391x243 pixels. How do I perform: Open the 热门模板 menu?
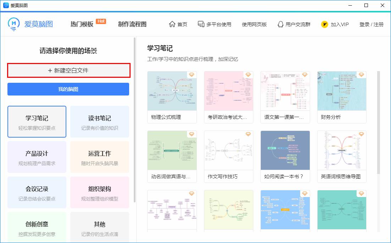(82, 24)
